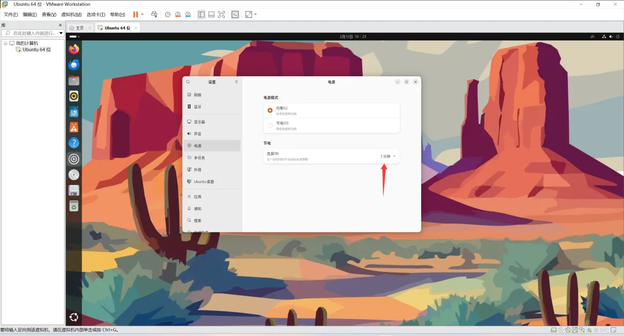Open the 虚拟机(M) menu
Image resolution: width=624 pixels, height=336 pixels.
71,14
